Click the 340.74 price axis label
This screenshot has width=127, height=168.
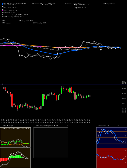click(x=124, y=99)
